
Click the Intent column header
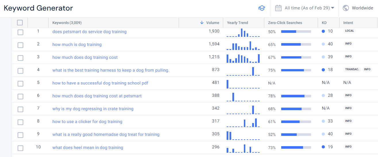(348, 23)
